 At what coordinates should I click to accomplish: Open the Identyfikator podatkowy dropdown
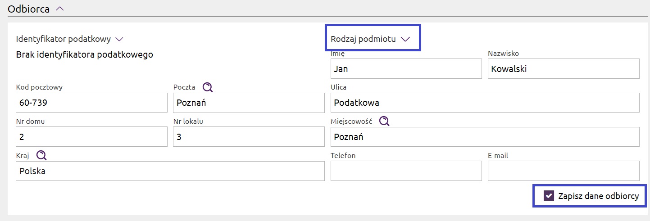tap(119, 39)
